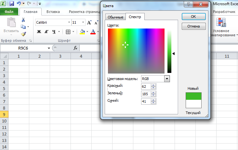The width and height of the screenshot is (238, 150).
Task: Open the font size 11 dropdown
Action: [83, 22]
